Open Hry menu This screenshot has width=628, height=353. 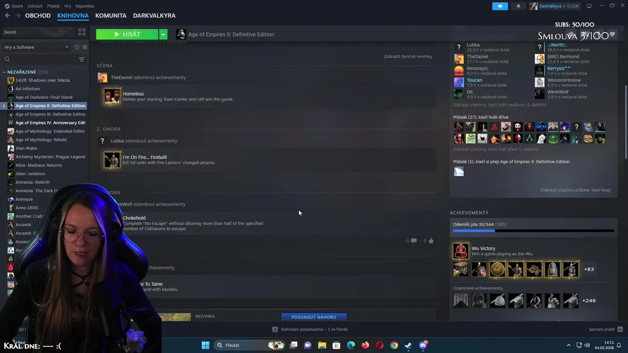[68, 6]
